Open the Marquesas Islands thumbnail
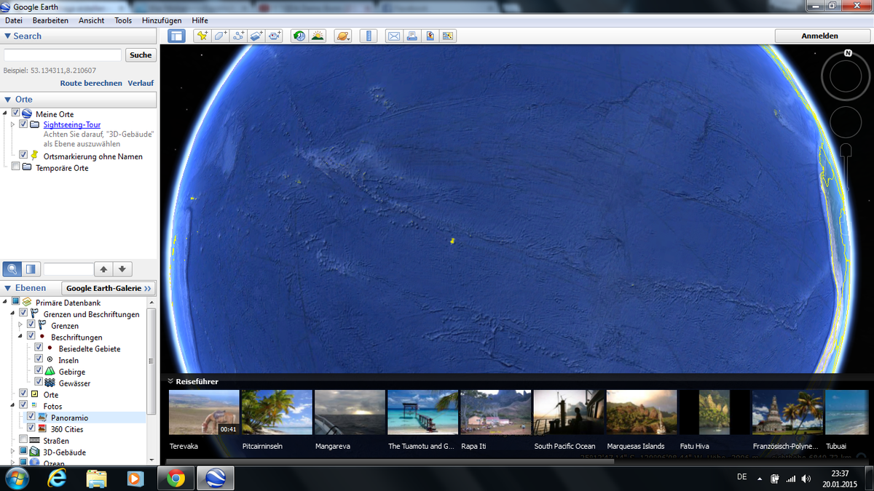This screenshot has width=874, height=491. [642, 412]
